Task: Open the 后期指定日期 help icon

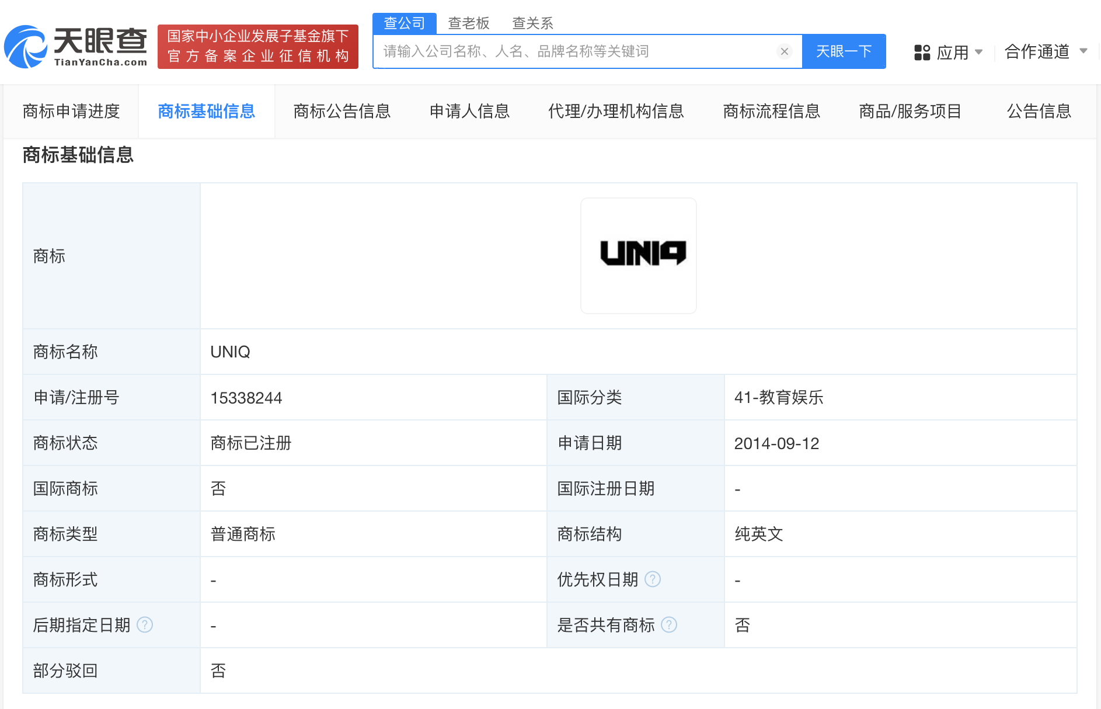Action: [144, 624]
